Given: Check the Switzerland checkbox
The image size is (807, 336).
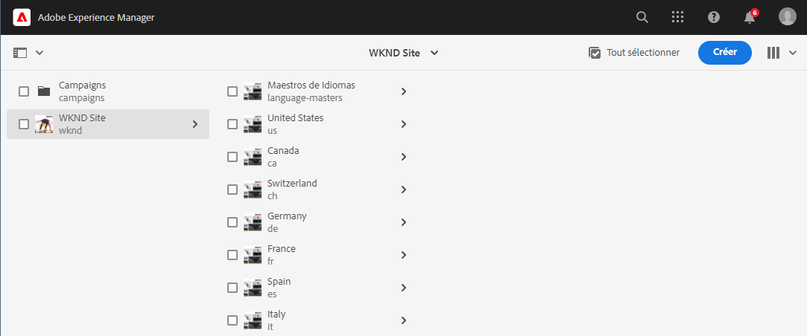Looking at the screenshot, I should click(232, 190).
